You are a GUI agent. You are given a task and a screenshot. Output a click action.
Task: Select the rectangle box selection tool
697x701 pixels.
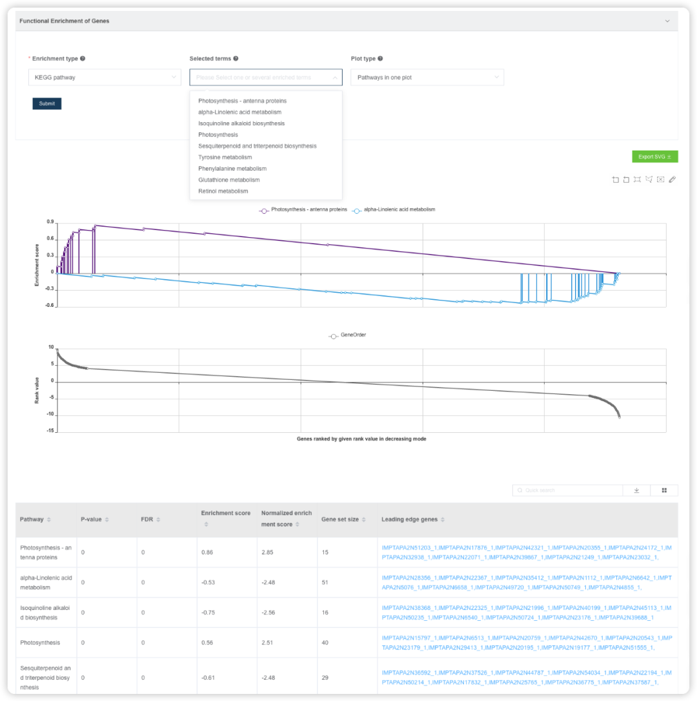tap(637, 180)
